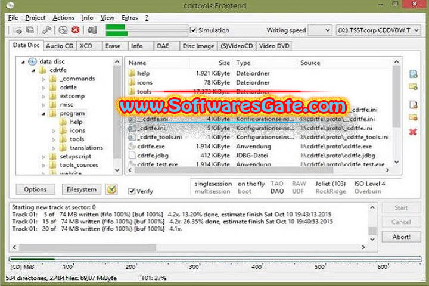
Task: Switch to the Disc Image tab
Action: pyautogui.click(x=198, y=46)
